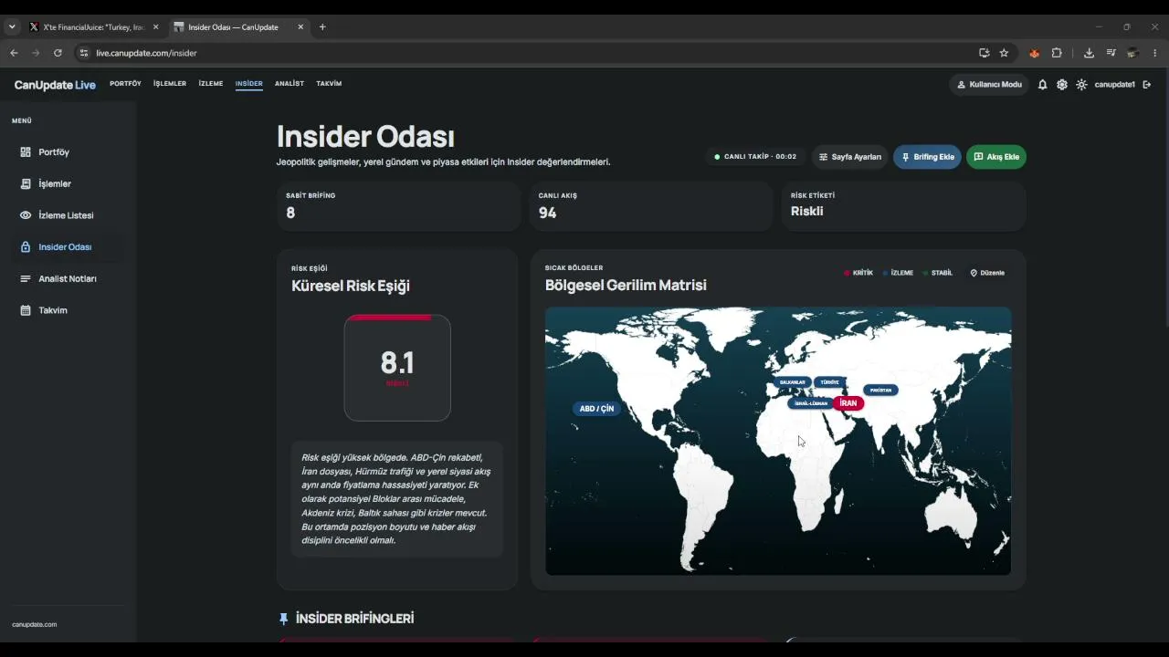Click the Düzenle button on the map card
The image size is (1169, 657).
[x=987, y=273]
